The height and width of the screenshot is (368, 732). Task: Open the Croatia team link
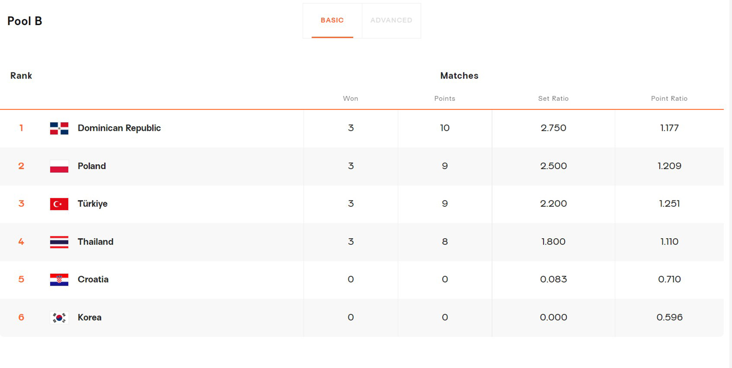[93, 279]
